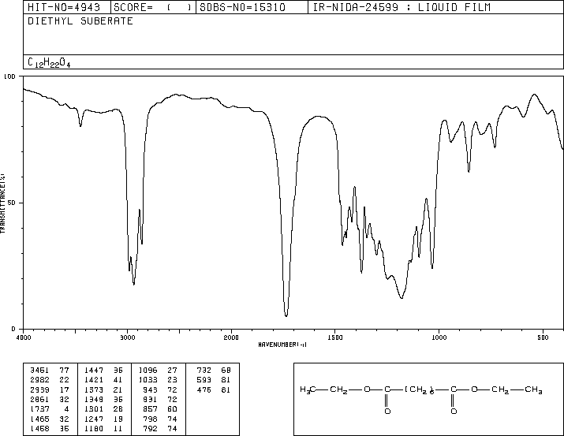Select peak table entry 1096
This screenshot has width=564, height=436.
tap(148, 370)
